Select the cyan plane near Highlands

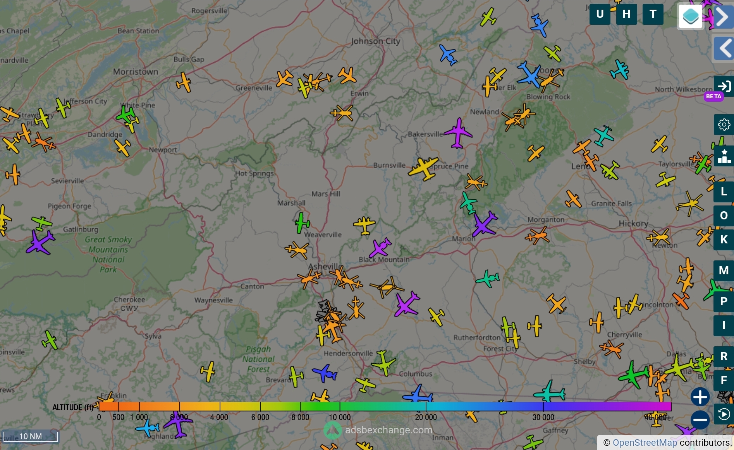click(147, 428)
